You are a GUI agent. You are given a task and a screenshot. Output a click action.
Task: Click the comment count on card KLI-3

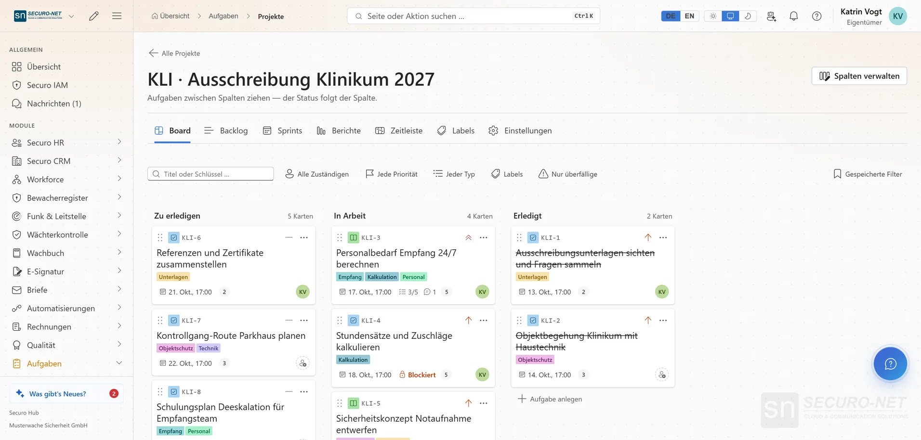pos(430,292)
